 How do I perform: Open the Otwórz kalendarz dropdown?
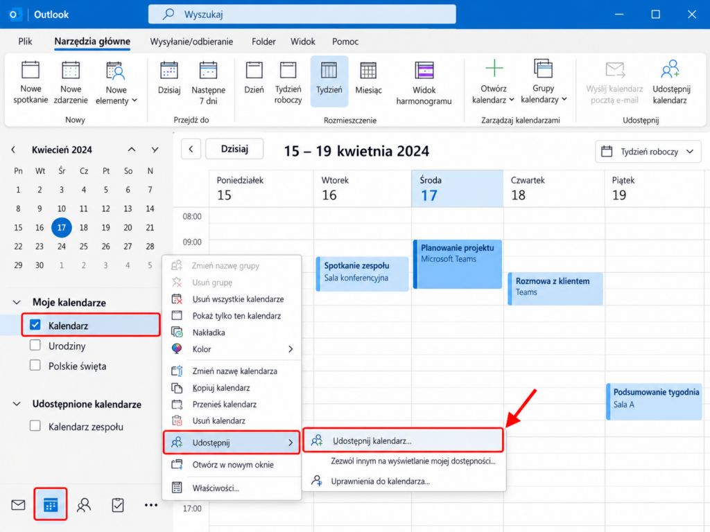[x=493, y=82]
